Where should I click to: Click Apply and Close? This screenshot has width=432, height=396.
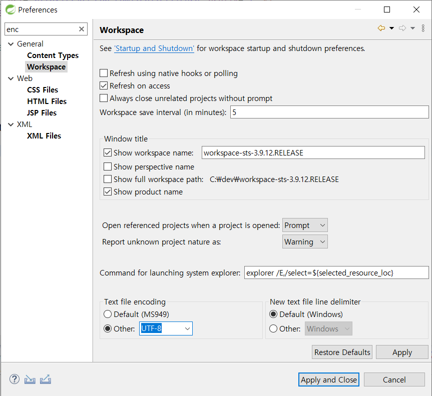click(329, 380)
